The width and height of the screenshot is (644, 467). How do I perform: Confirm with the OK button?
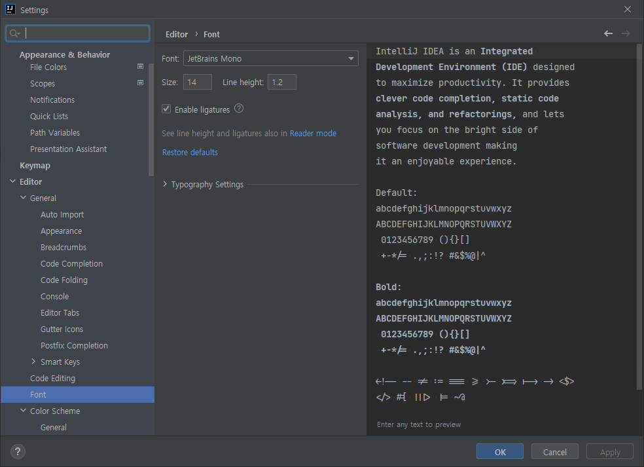tap(500, 452)
